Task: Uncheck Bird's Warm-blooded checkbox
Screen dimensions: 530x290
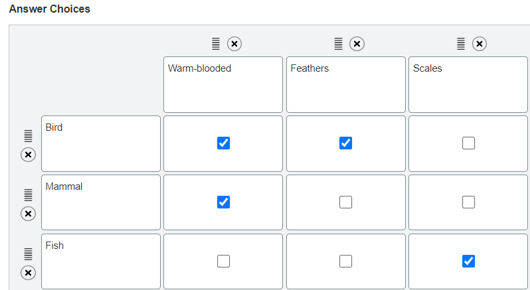Action: [224, 143]
